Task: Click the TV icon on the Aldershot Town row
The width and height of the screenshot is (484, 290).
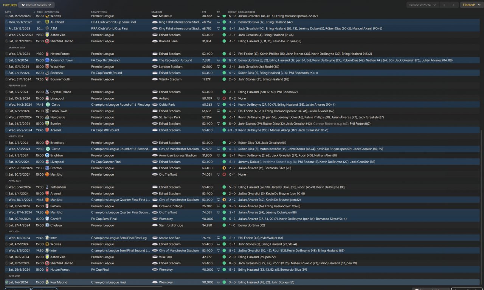Action: [x=218, y=60]
